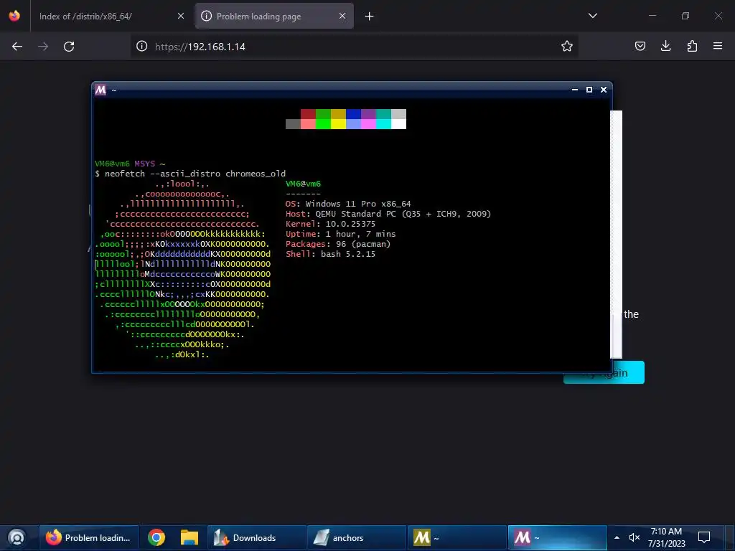Click the Try Again button behind terminal
Screen dimensions: 735x551
click(604, 372)
